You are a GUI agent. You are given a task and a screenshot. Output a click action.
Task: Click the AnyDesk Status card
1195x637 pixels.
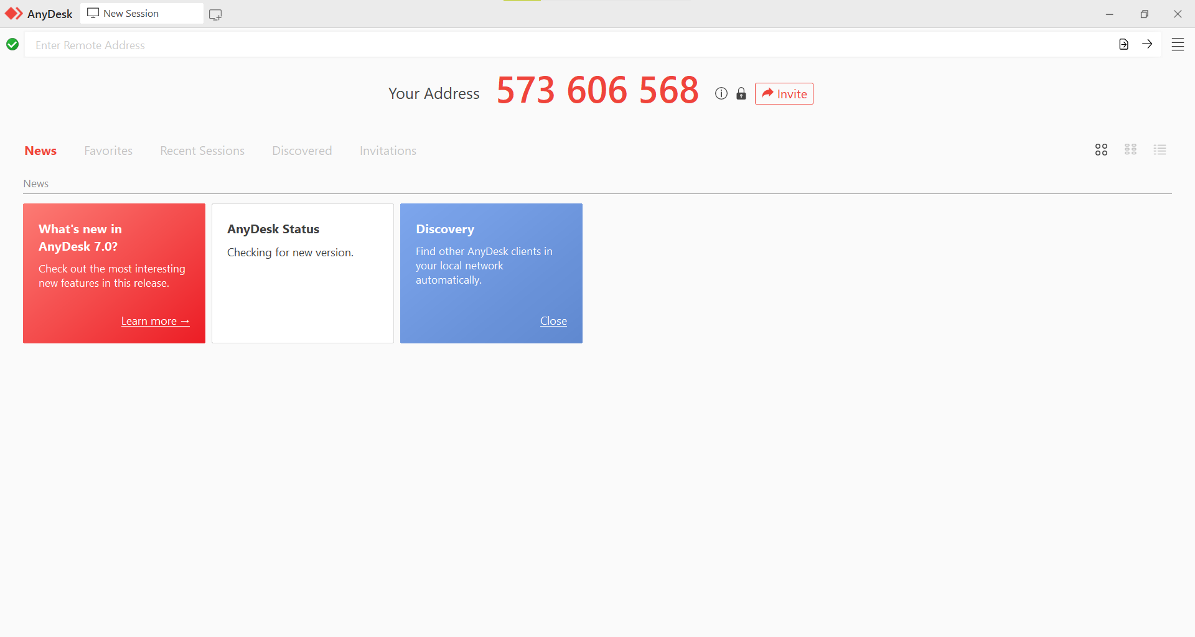pos(302,273)
